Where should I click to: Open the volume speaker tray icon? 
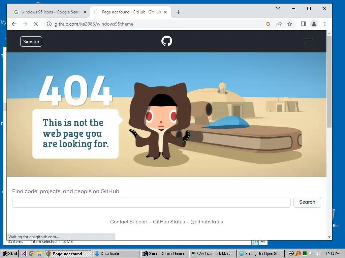318,254
